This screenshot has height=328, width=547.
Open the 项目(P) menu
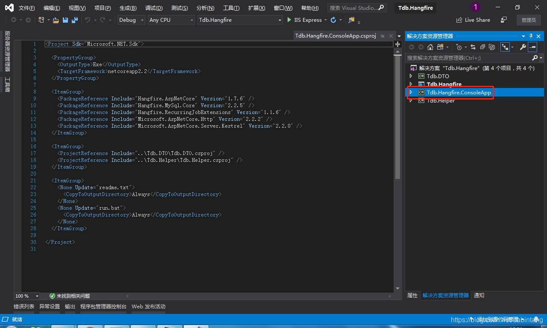pyautogui.click(x=103, y=8)
